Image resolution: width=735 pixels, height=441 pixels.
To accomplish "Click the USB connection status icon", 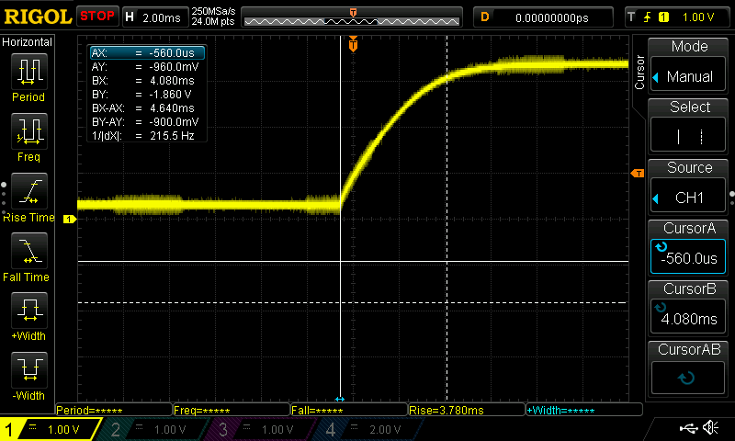I will [x=689, y=428].
